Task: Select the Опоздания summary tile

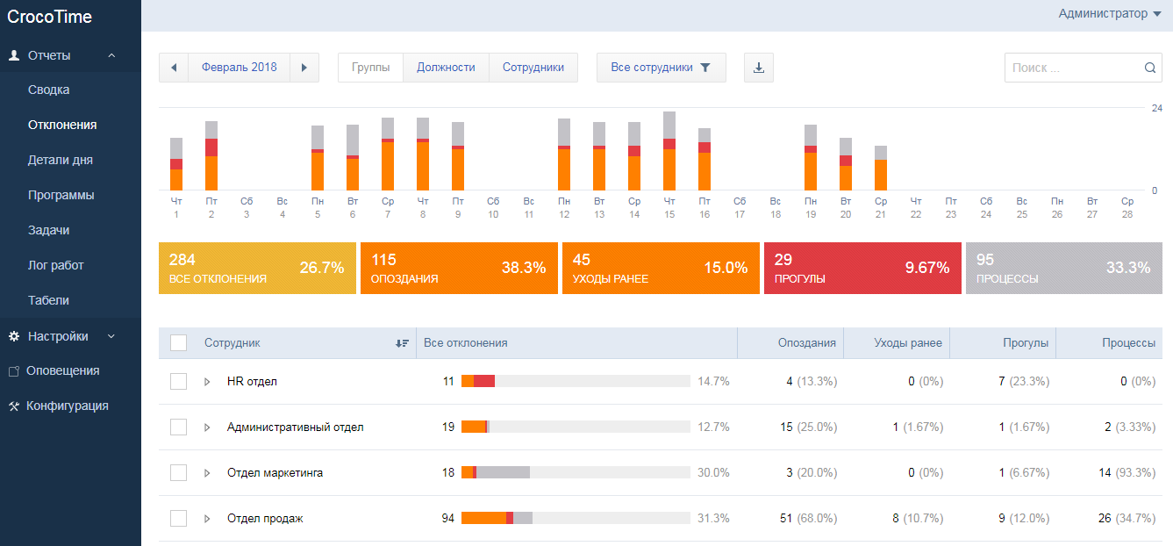Action: (459, 269)
